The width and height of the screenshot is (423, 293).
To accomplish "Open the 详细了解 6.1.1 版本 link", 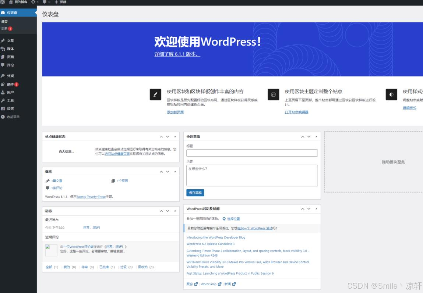I will [177, 54].
